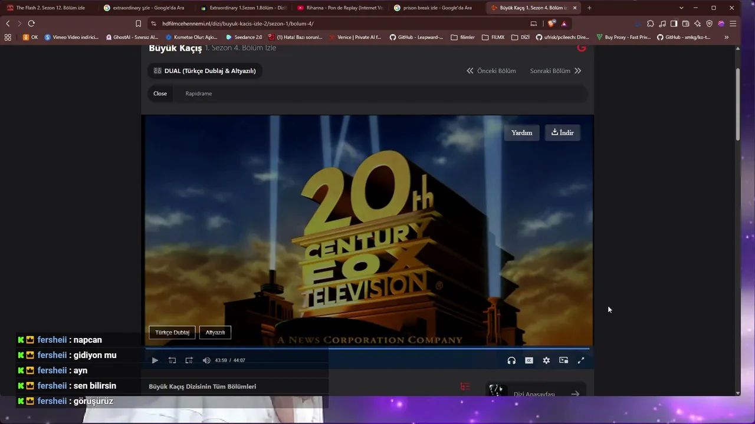
Task: Switch to the Close source tab
Action: click(160, 94)
